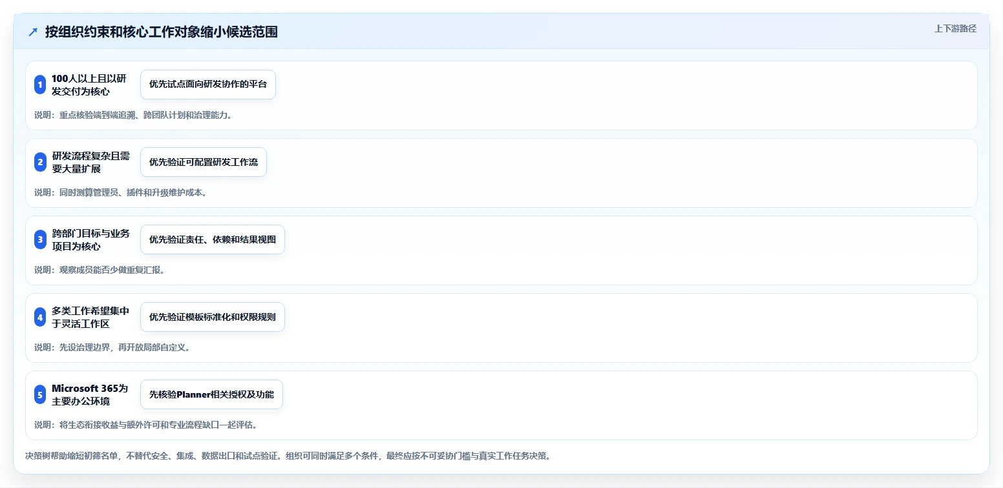
Task: Click step number 2 badge
Action: (40, 162)
